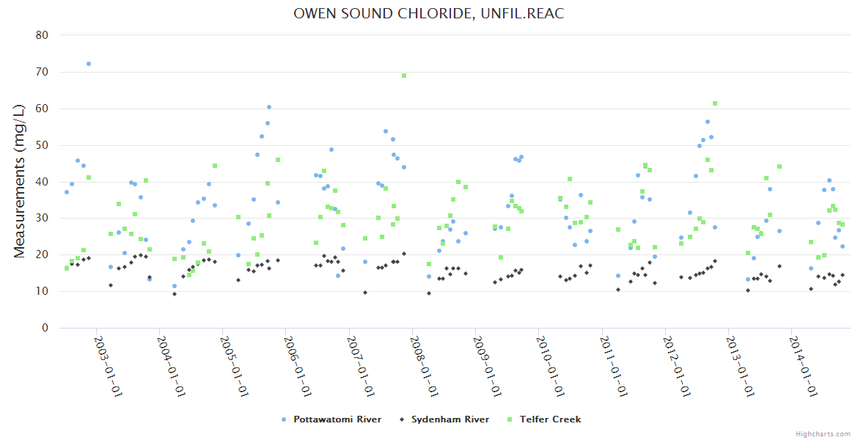Click the 0 label on the y-axis
Image resolution: width=858 pixels, height=440 pixels.
pos(45,328)
